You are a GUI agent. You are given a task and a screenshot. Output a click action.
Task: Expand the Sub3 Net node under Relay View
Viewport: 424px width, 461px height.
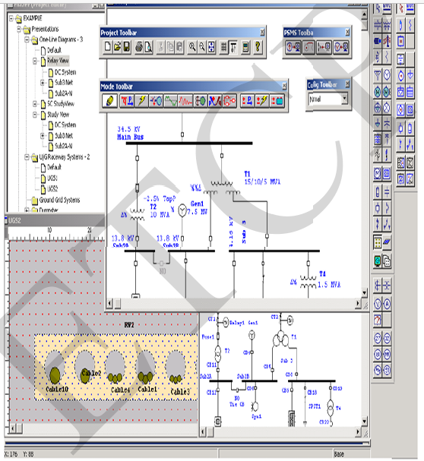[43, 83]
